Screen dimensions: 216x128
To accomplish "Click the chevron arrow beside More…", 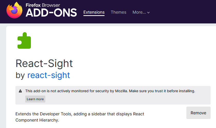I will 149,13.
